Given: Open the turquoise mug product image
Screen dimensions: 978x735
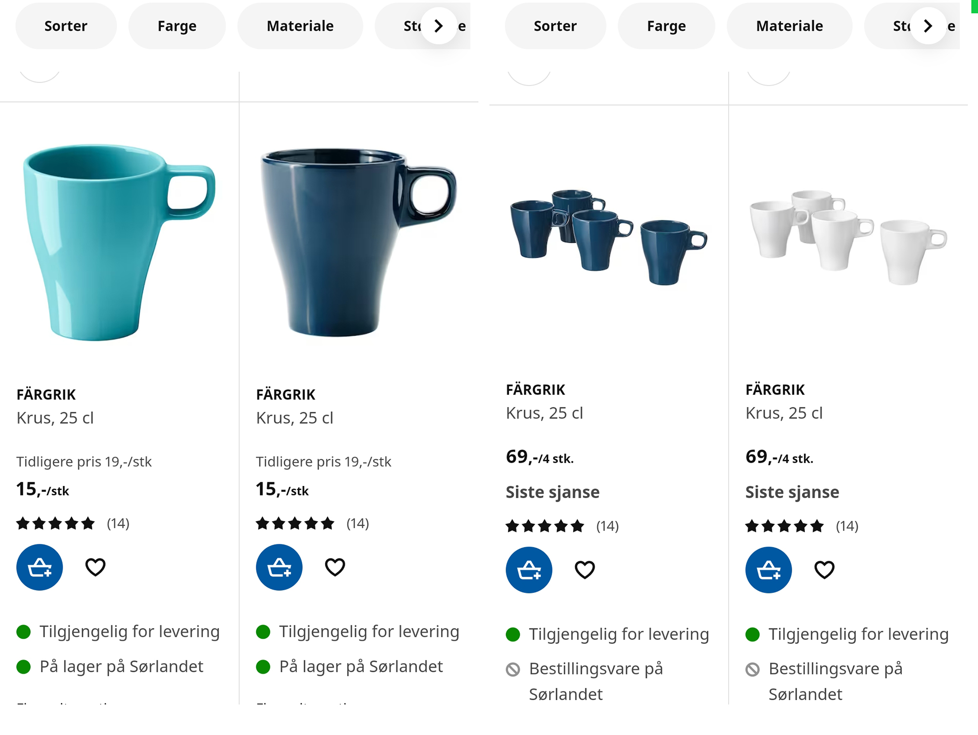Looking at the screenshot, I should (x=119, y=242).
